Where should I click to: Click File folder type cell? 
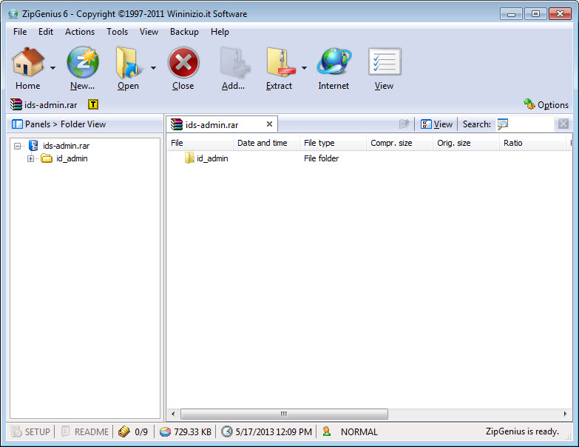click(x=321, y=158)
